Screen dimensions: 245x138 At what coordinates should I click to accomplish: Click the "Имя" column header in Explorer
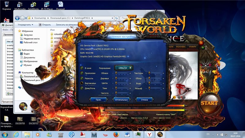pos(52,30)
